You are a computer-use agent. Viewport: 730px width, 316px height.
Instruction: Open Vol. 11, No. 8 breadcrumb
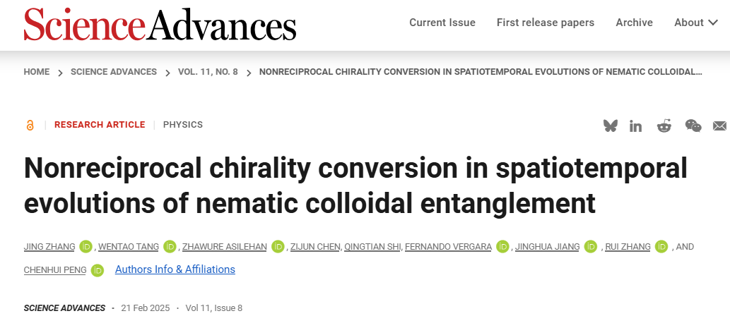[x=208, y=72]
